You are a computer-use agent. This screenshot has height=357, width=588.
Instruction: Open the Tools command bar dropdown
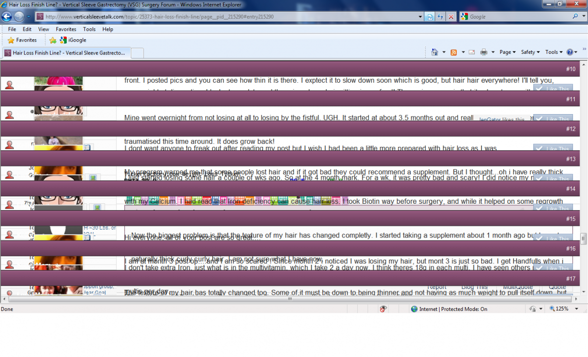point(554,52)
